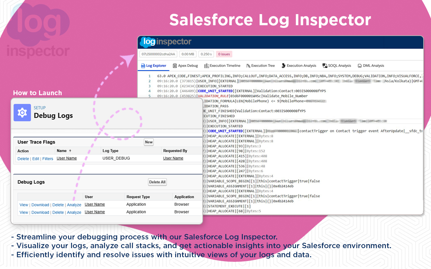431x269 pixels.
Task: Delete the second debug log
Action: click(58, 213)
